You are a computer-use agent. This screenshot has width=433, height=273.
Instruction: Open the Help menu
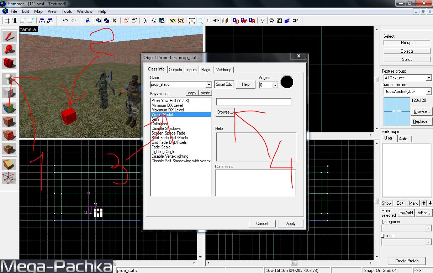coord(102,11)
